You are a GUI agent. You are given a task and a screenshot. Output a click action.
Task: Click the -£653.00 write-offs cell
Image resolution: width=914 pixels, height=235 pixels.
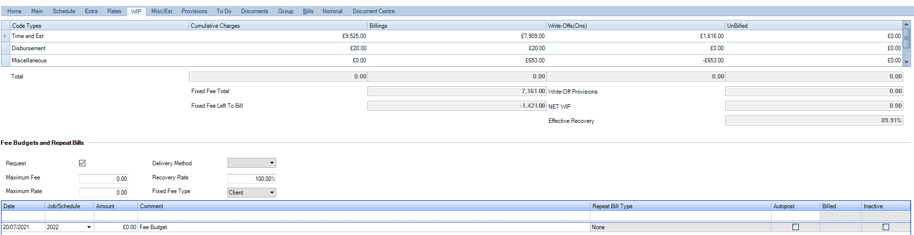pyautogui.click(x=636, y=60)
